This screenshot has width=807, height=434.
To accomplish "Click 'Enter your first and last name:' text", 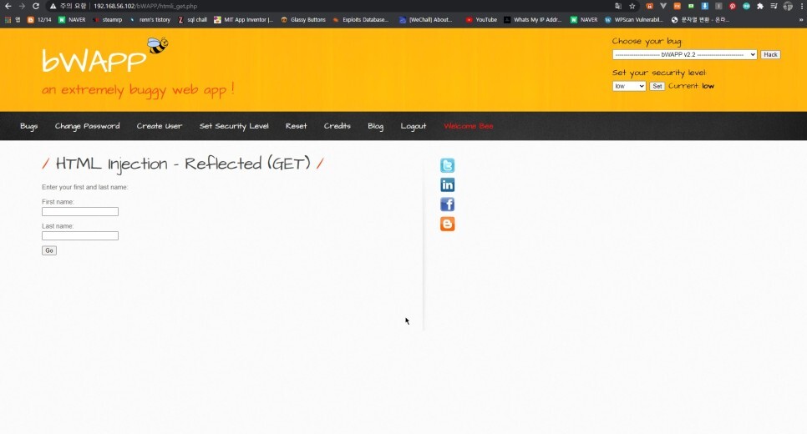I will point(85,187).
